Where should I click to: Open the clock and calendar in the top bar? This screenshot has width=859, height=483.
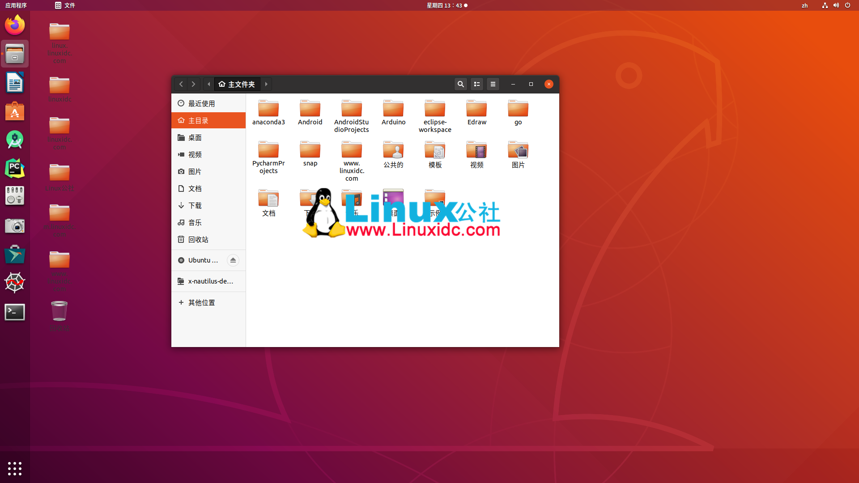coord(447,5)
